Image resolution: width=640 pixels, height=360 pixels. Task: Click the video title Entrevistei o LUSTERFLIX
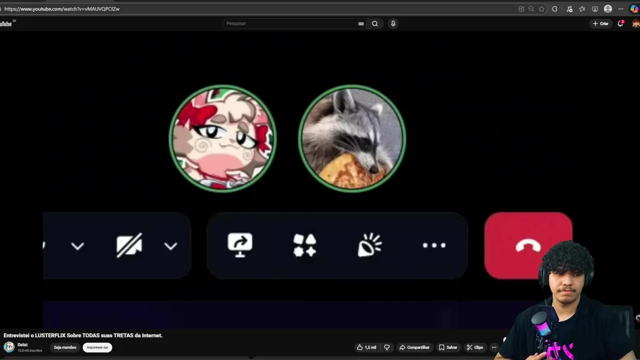coord(83,335)
